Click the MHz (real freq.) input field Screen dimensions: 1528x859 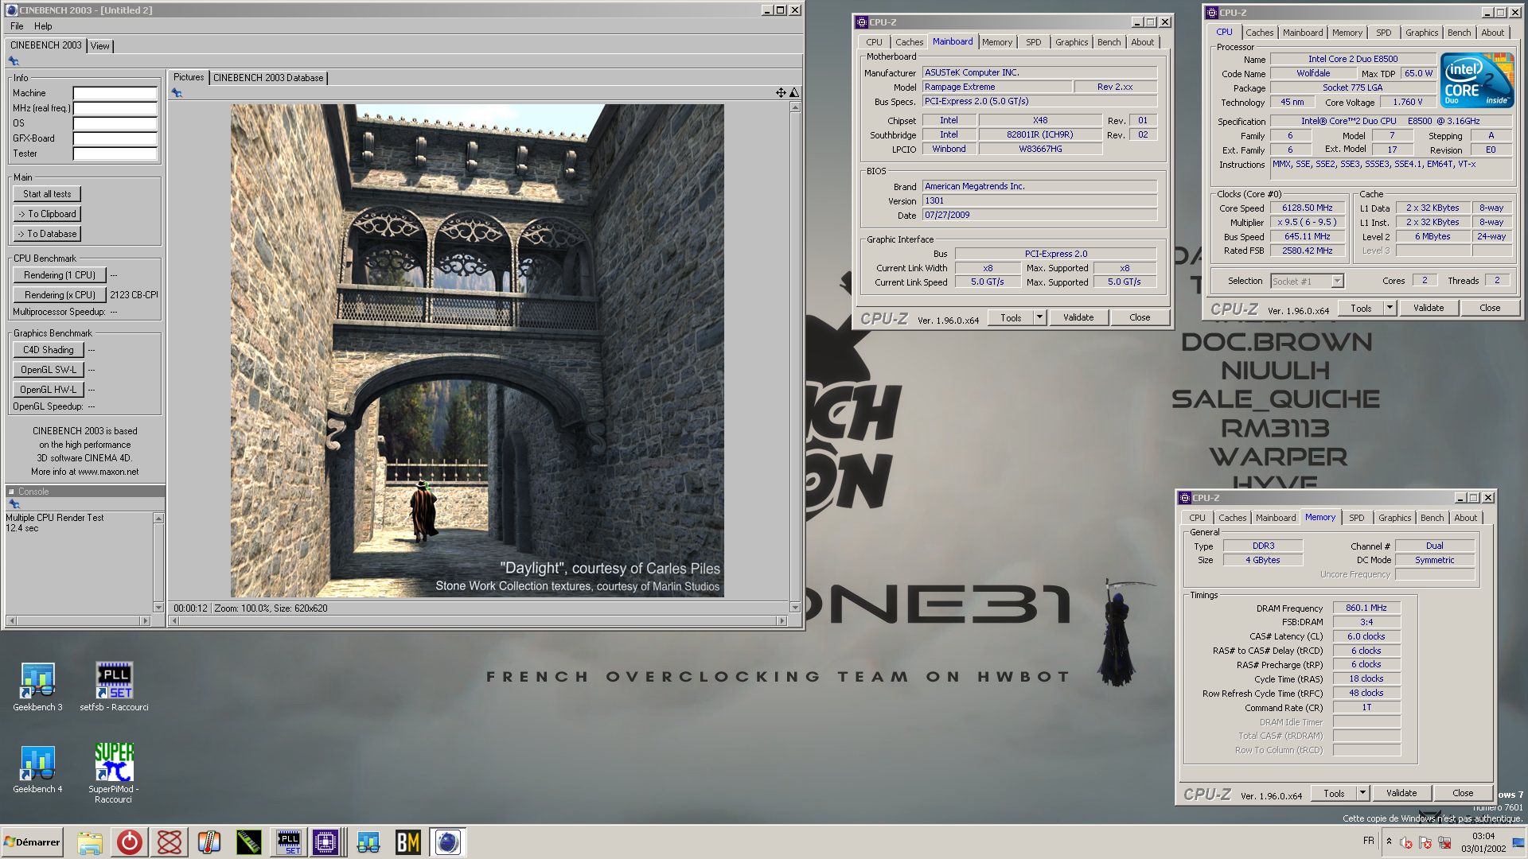click(115, 108)
